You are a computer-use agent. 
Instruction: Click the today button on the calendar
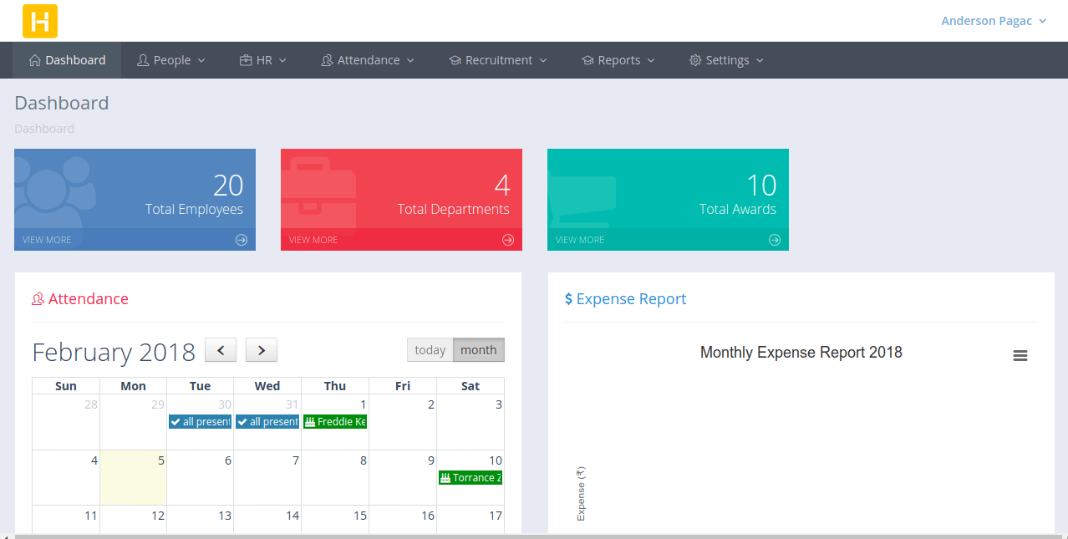pos(430,349)
